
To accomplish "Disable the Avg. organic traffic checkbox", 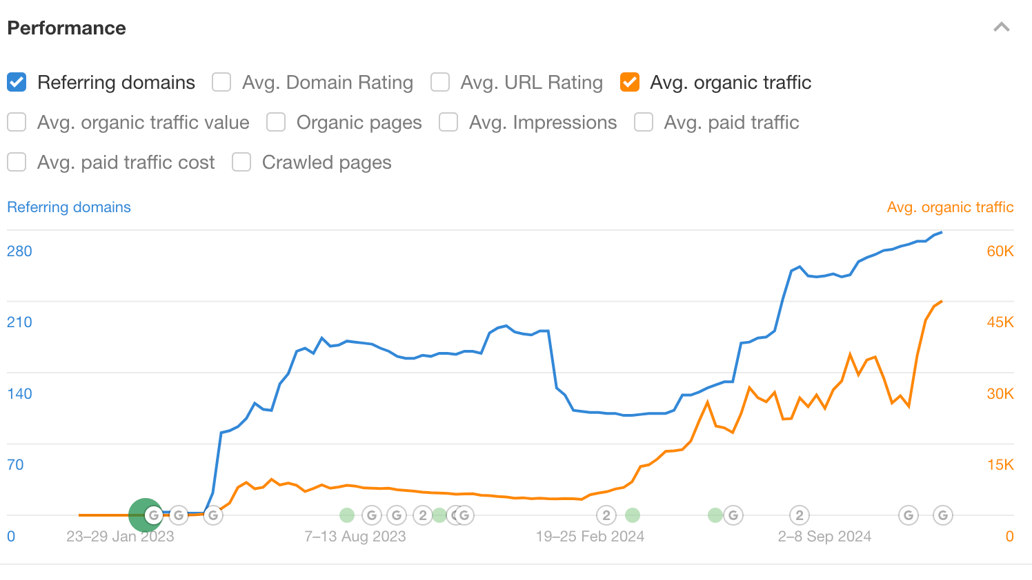I will tap(629, 82).
